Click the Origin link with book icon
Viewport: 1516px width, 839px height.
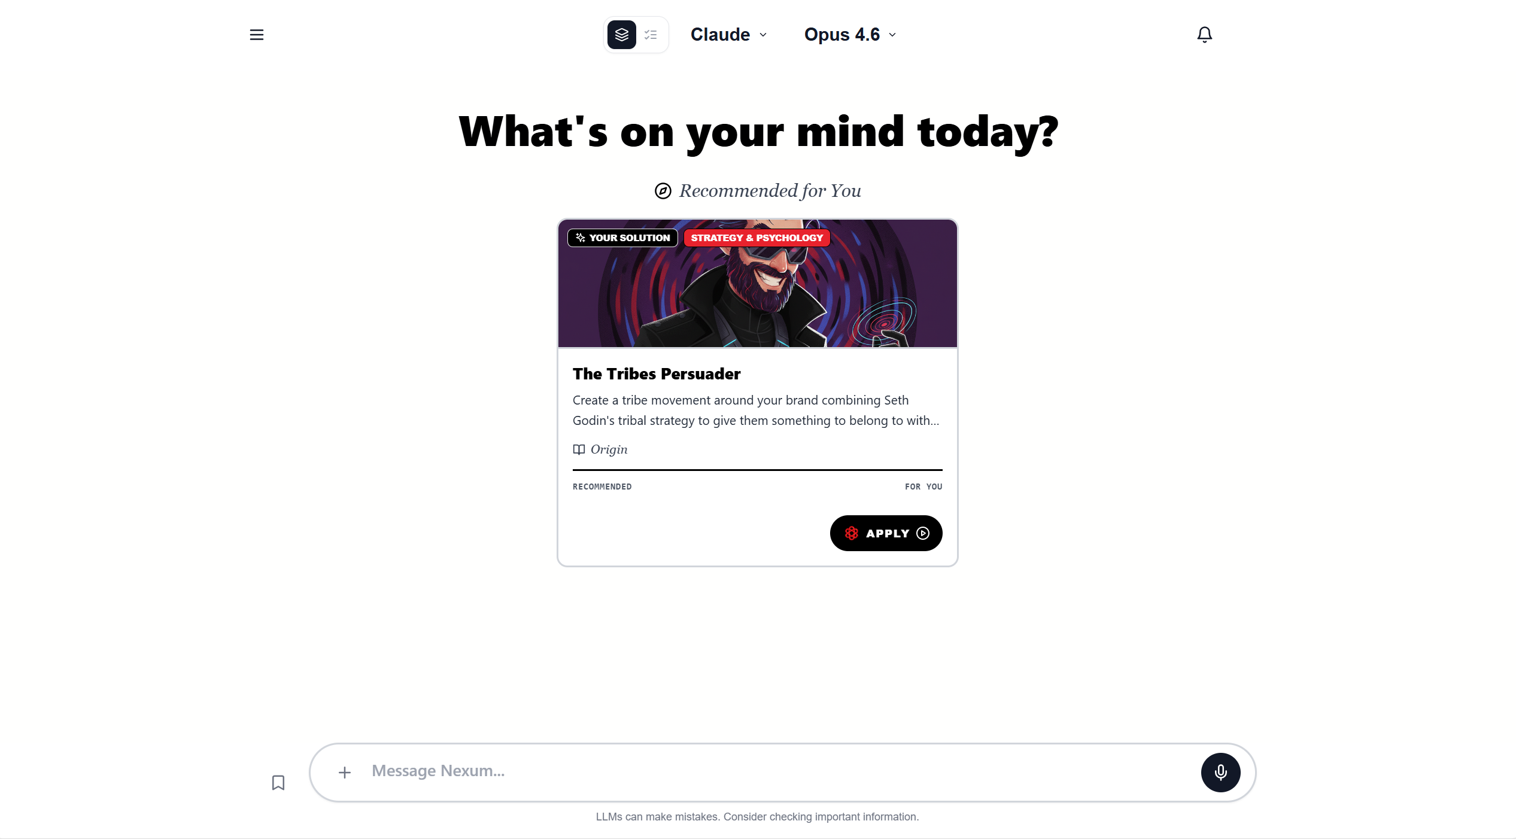[600, 449]
